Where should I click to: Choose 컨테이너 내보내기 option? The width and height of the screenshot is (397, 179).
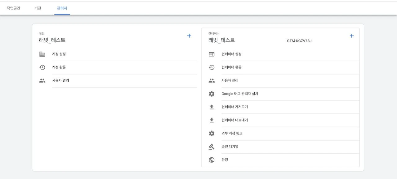(234, 120)
